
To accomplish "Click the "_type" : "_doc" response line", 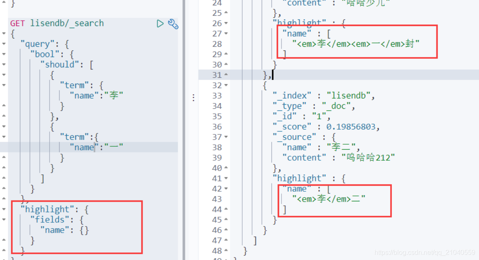I will pyautogui.click(x=314, y=106).
